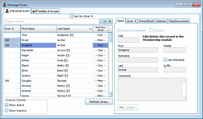Click the Families & Groups tab icon
This screenshot has width=203, height=119.
click(35, 11)
